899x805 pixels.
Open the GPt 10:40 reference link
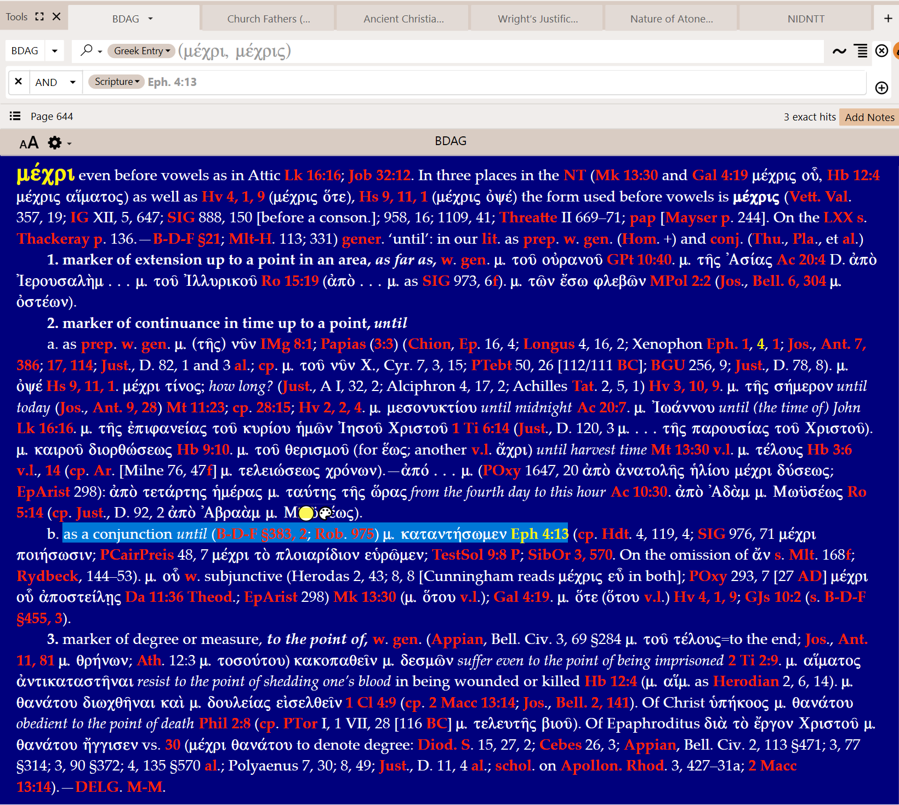pyautogui.click(x=639, y=260)
